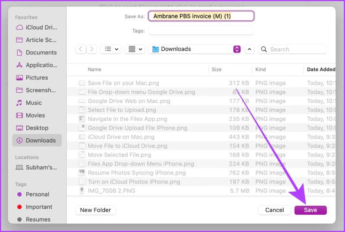Select Desktop in the sidebar
The width and height of the screenshot is (345, 232).
pyautogui.click(x=37, y=128)
